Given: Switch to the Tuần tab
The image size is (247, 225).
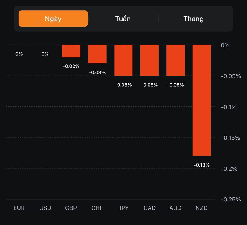Looking at the screenshot, I should pyautogui.click(x=123, y=19).
